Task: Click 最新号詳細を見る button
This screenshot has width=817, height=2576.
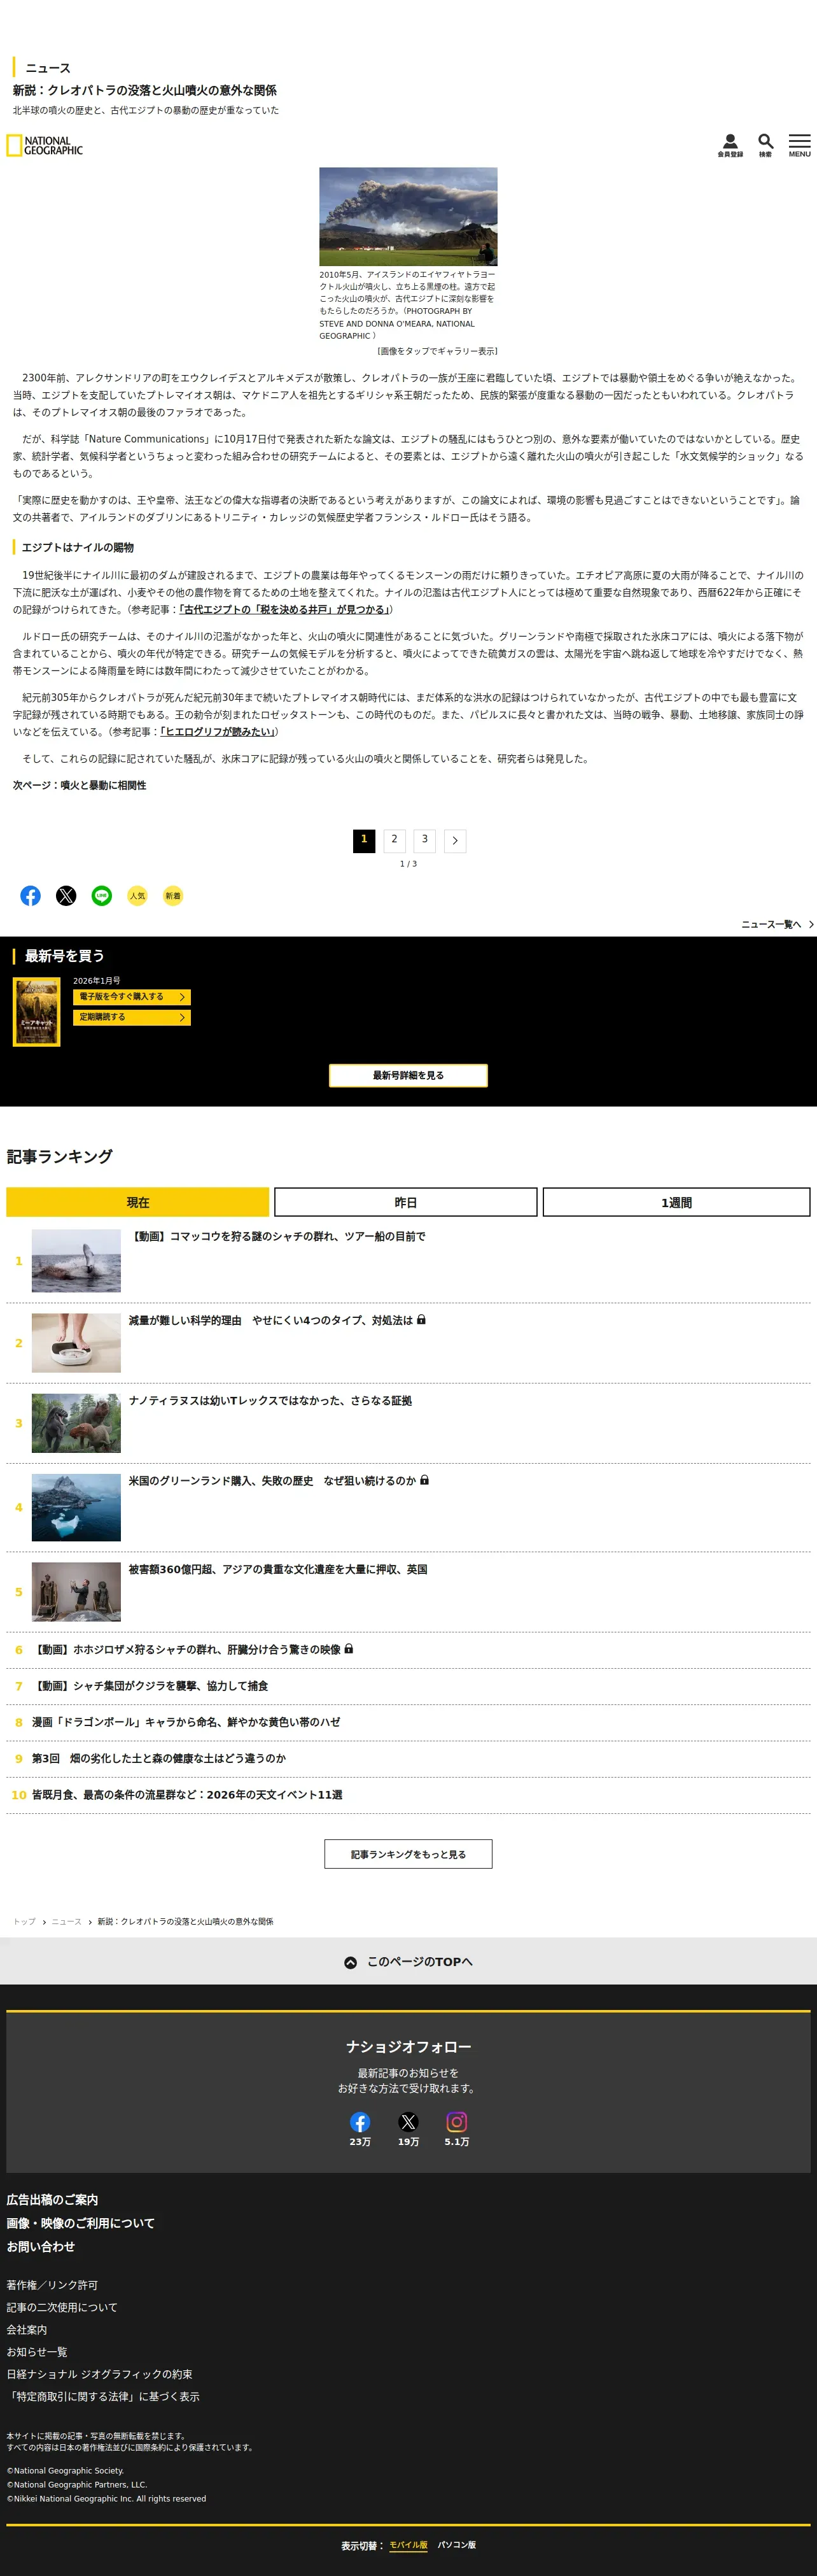Action: (408, 1075)
